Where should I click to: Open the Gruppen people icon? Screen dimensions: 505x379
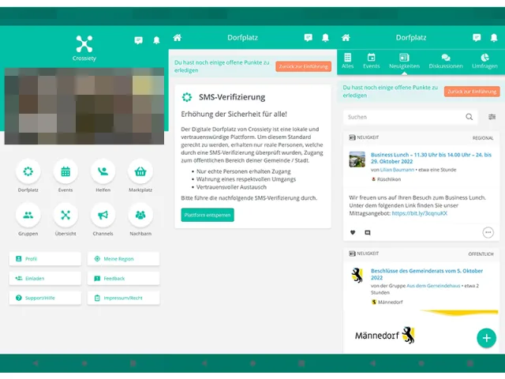click(x=28, y=215)
